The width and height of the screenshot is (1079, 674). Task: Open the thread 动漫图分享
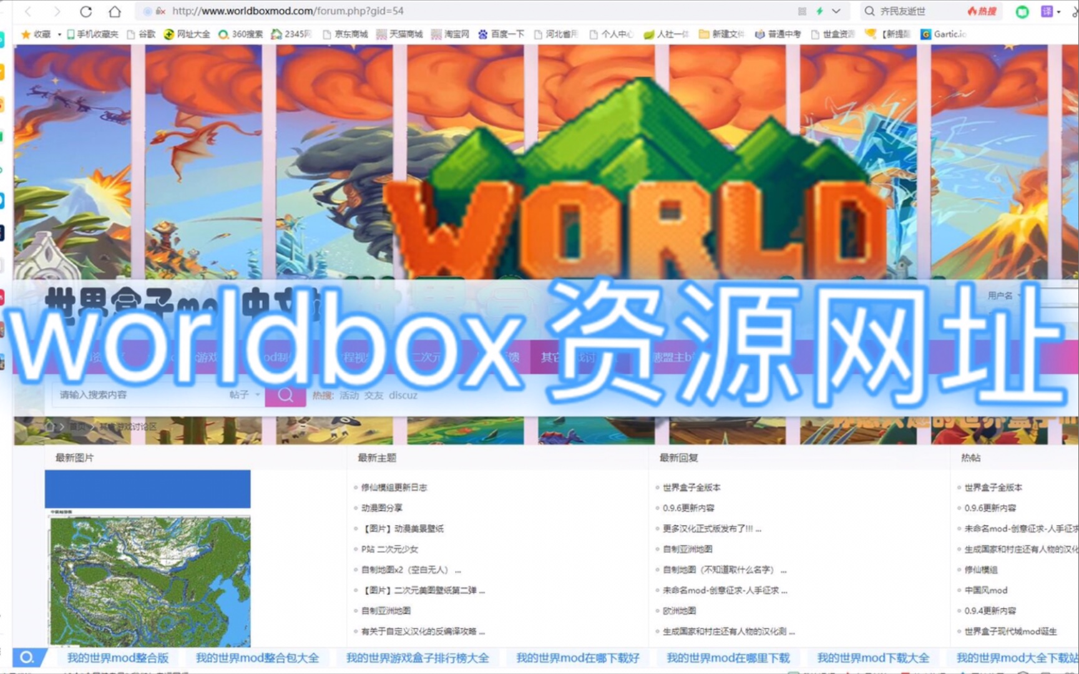[x=382, y=508]
